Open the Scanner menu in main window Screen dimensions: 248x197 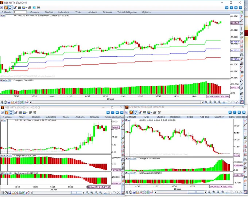tap(107, 12)
